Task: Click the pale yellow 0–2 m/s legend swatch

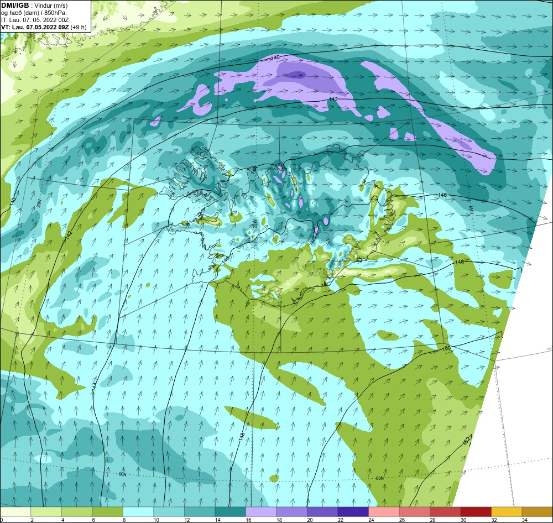Action: click(x=15, y=512)
